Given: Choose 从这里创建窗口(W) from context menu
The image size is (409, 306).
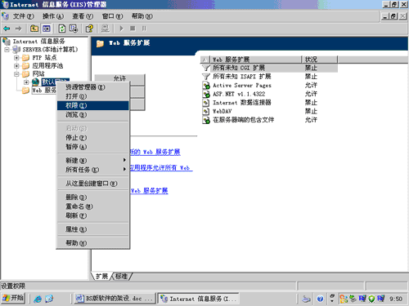Looking at the screenshot, I should (92, 184).
